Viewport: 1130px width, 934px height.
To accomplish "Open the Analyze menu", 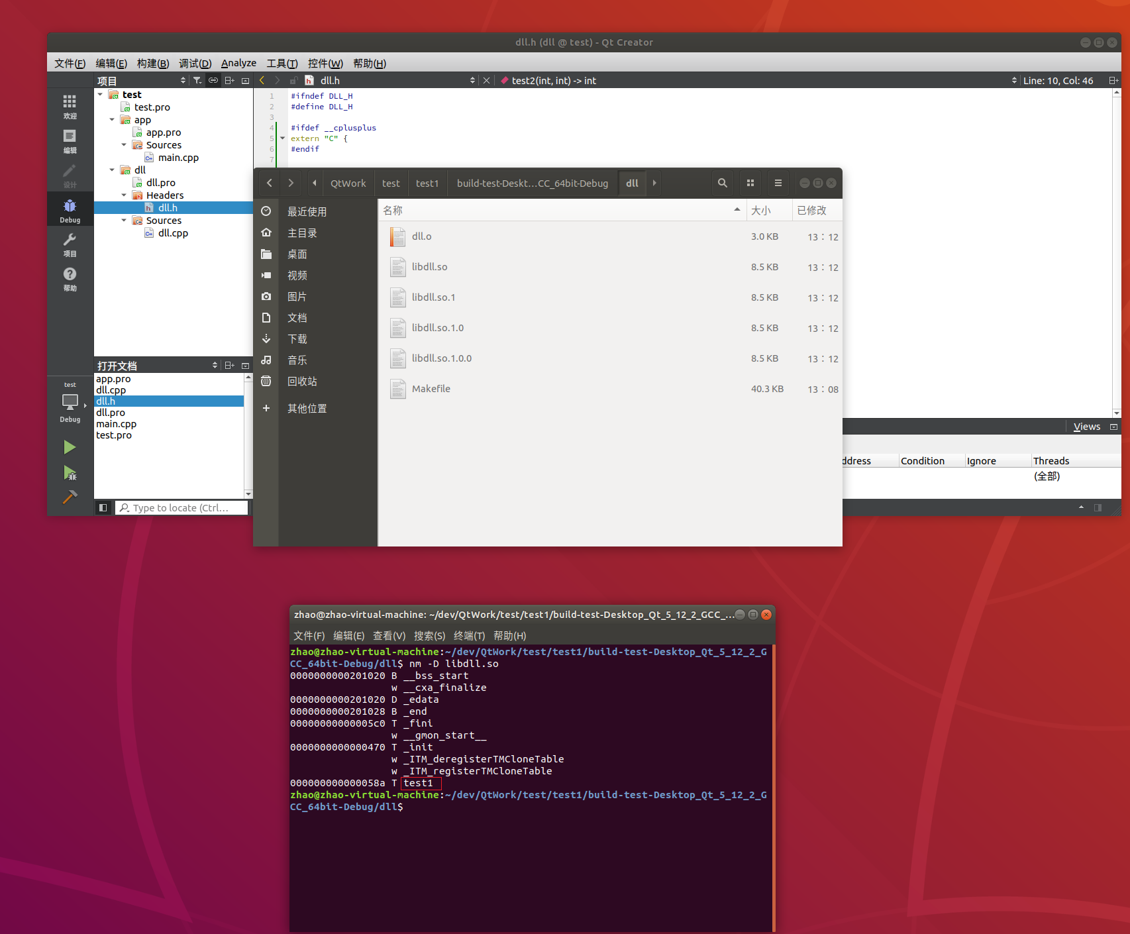I will pos(238,63).
